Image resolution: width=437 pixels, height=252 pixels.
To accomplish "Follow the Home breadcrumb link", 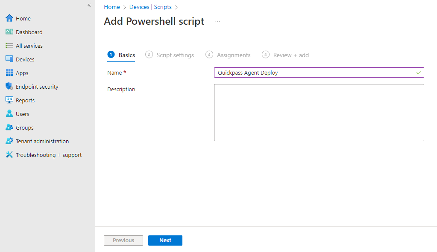I will point(112,7).
